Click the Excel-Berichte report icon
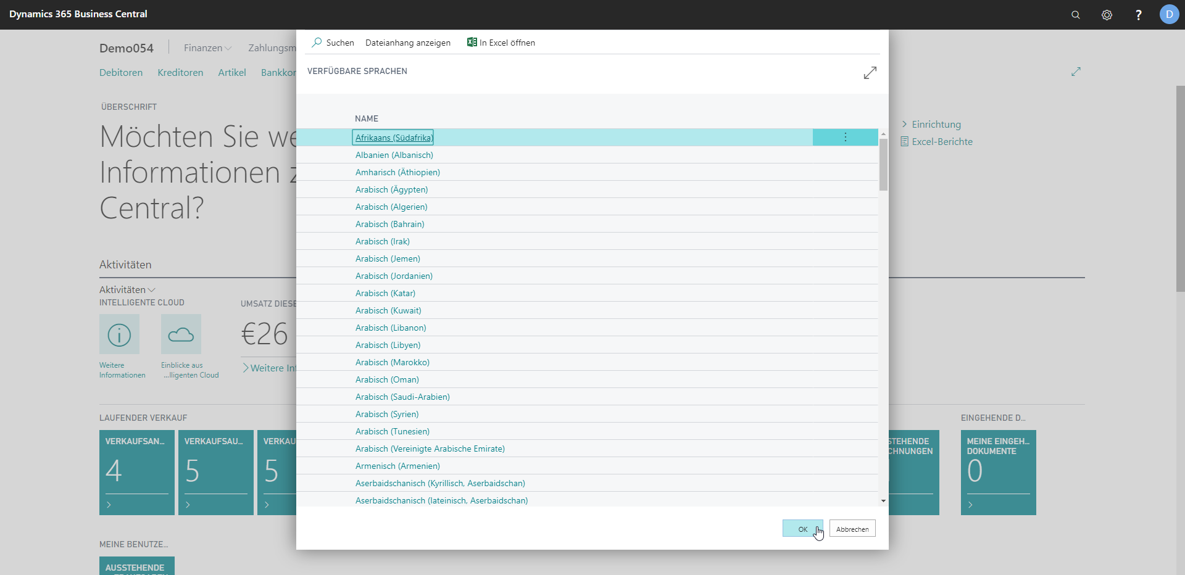 [x=904, y=142]
